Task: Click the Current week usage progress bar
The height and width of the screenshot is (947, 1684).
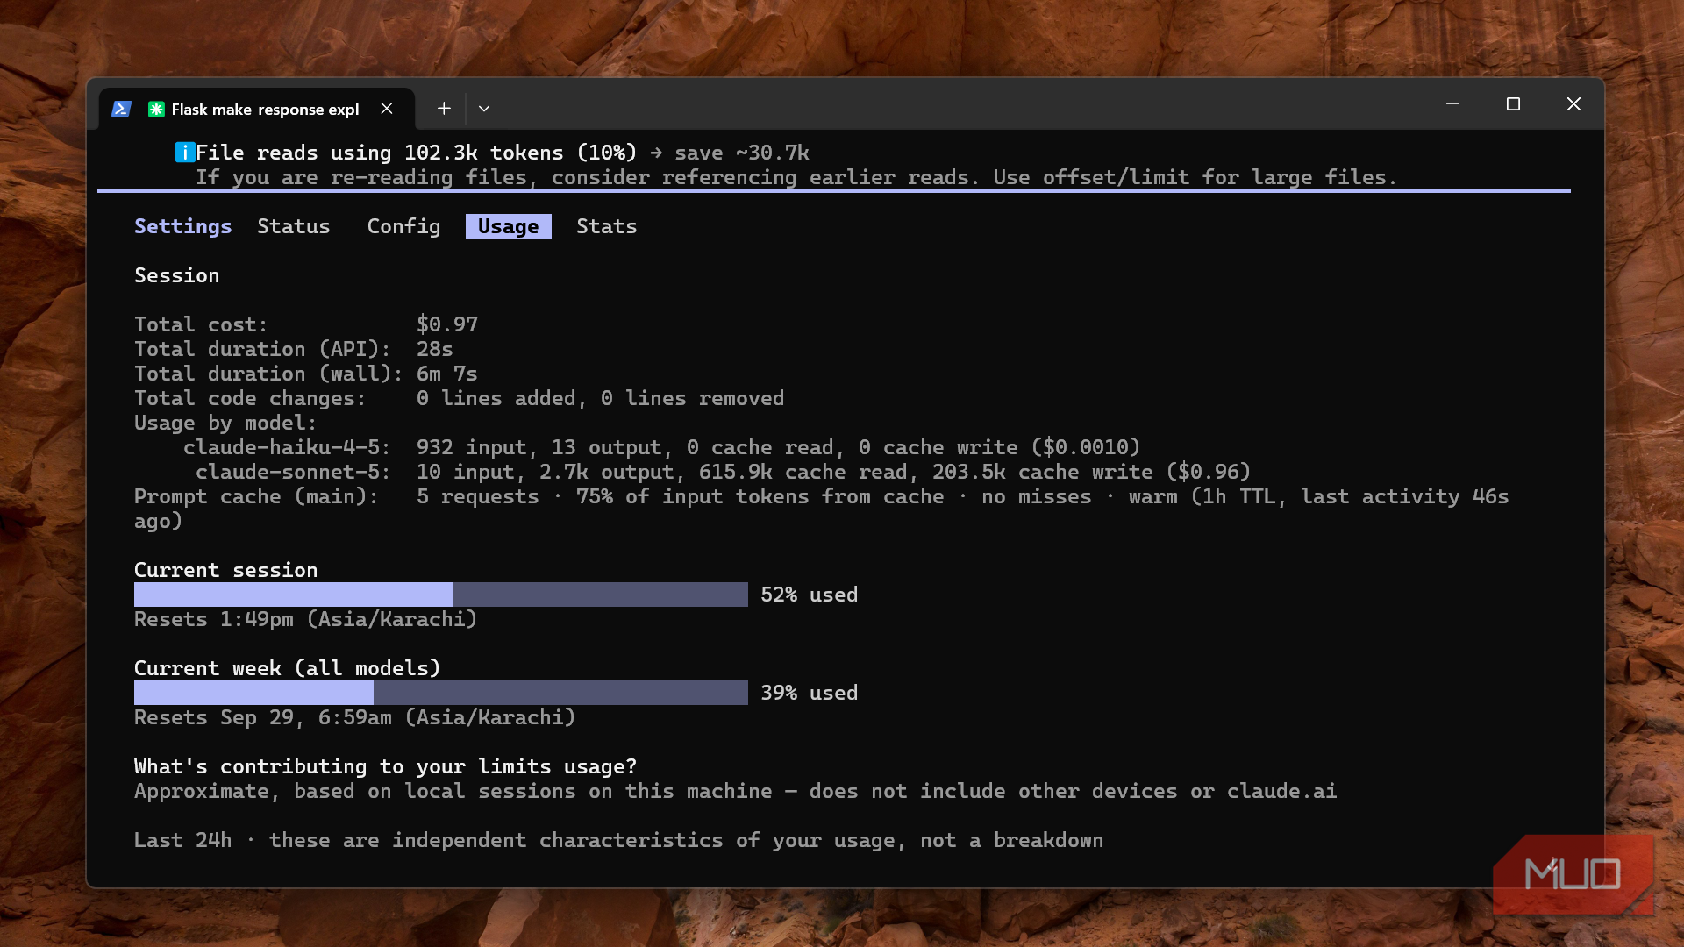Action: [441, 693]
